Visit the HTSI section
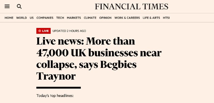 coord(166,18)
